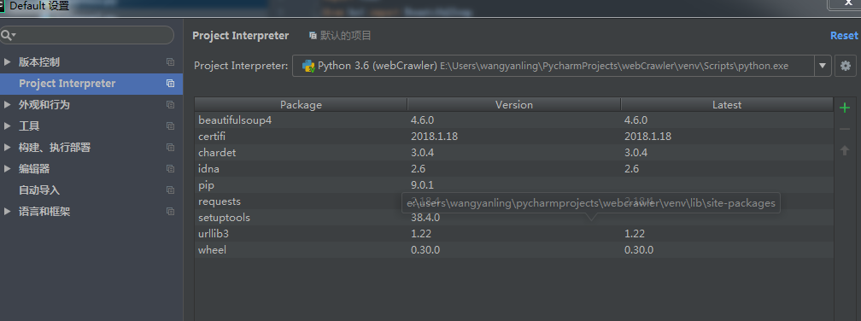Image resolution: width=861 pixels, height=321 pixels.
Task: Click the Package column header
Action: click(x=301, y=105)
